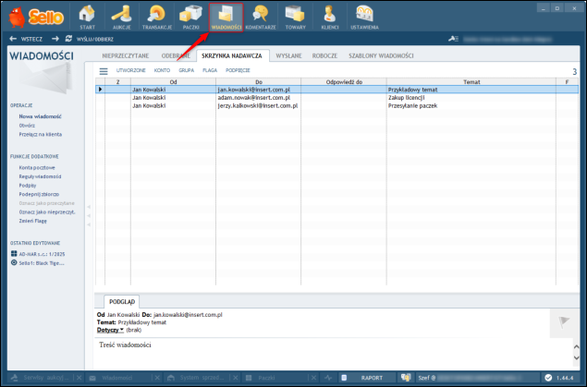Expand the Dotyczy dropdown
This screenshot has width=587, height=387.
(110, 330)
